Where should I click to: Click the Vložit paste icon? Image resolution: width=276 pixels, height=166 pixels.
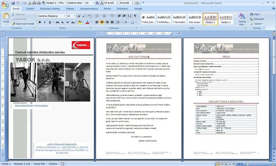(6, 18)
